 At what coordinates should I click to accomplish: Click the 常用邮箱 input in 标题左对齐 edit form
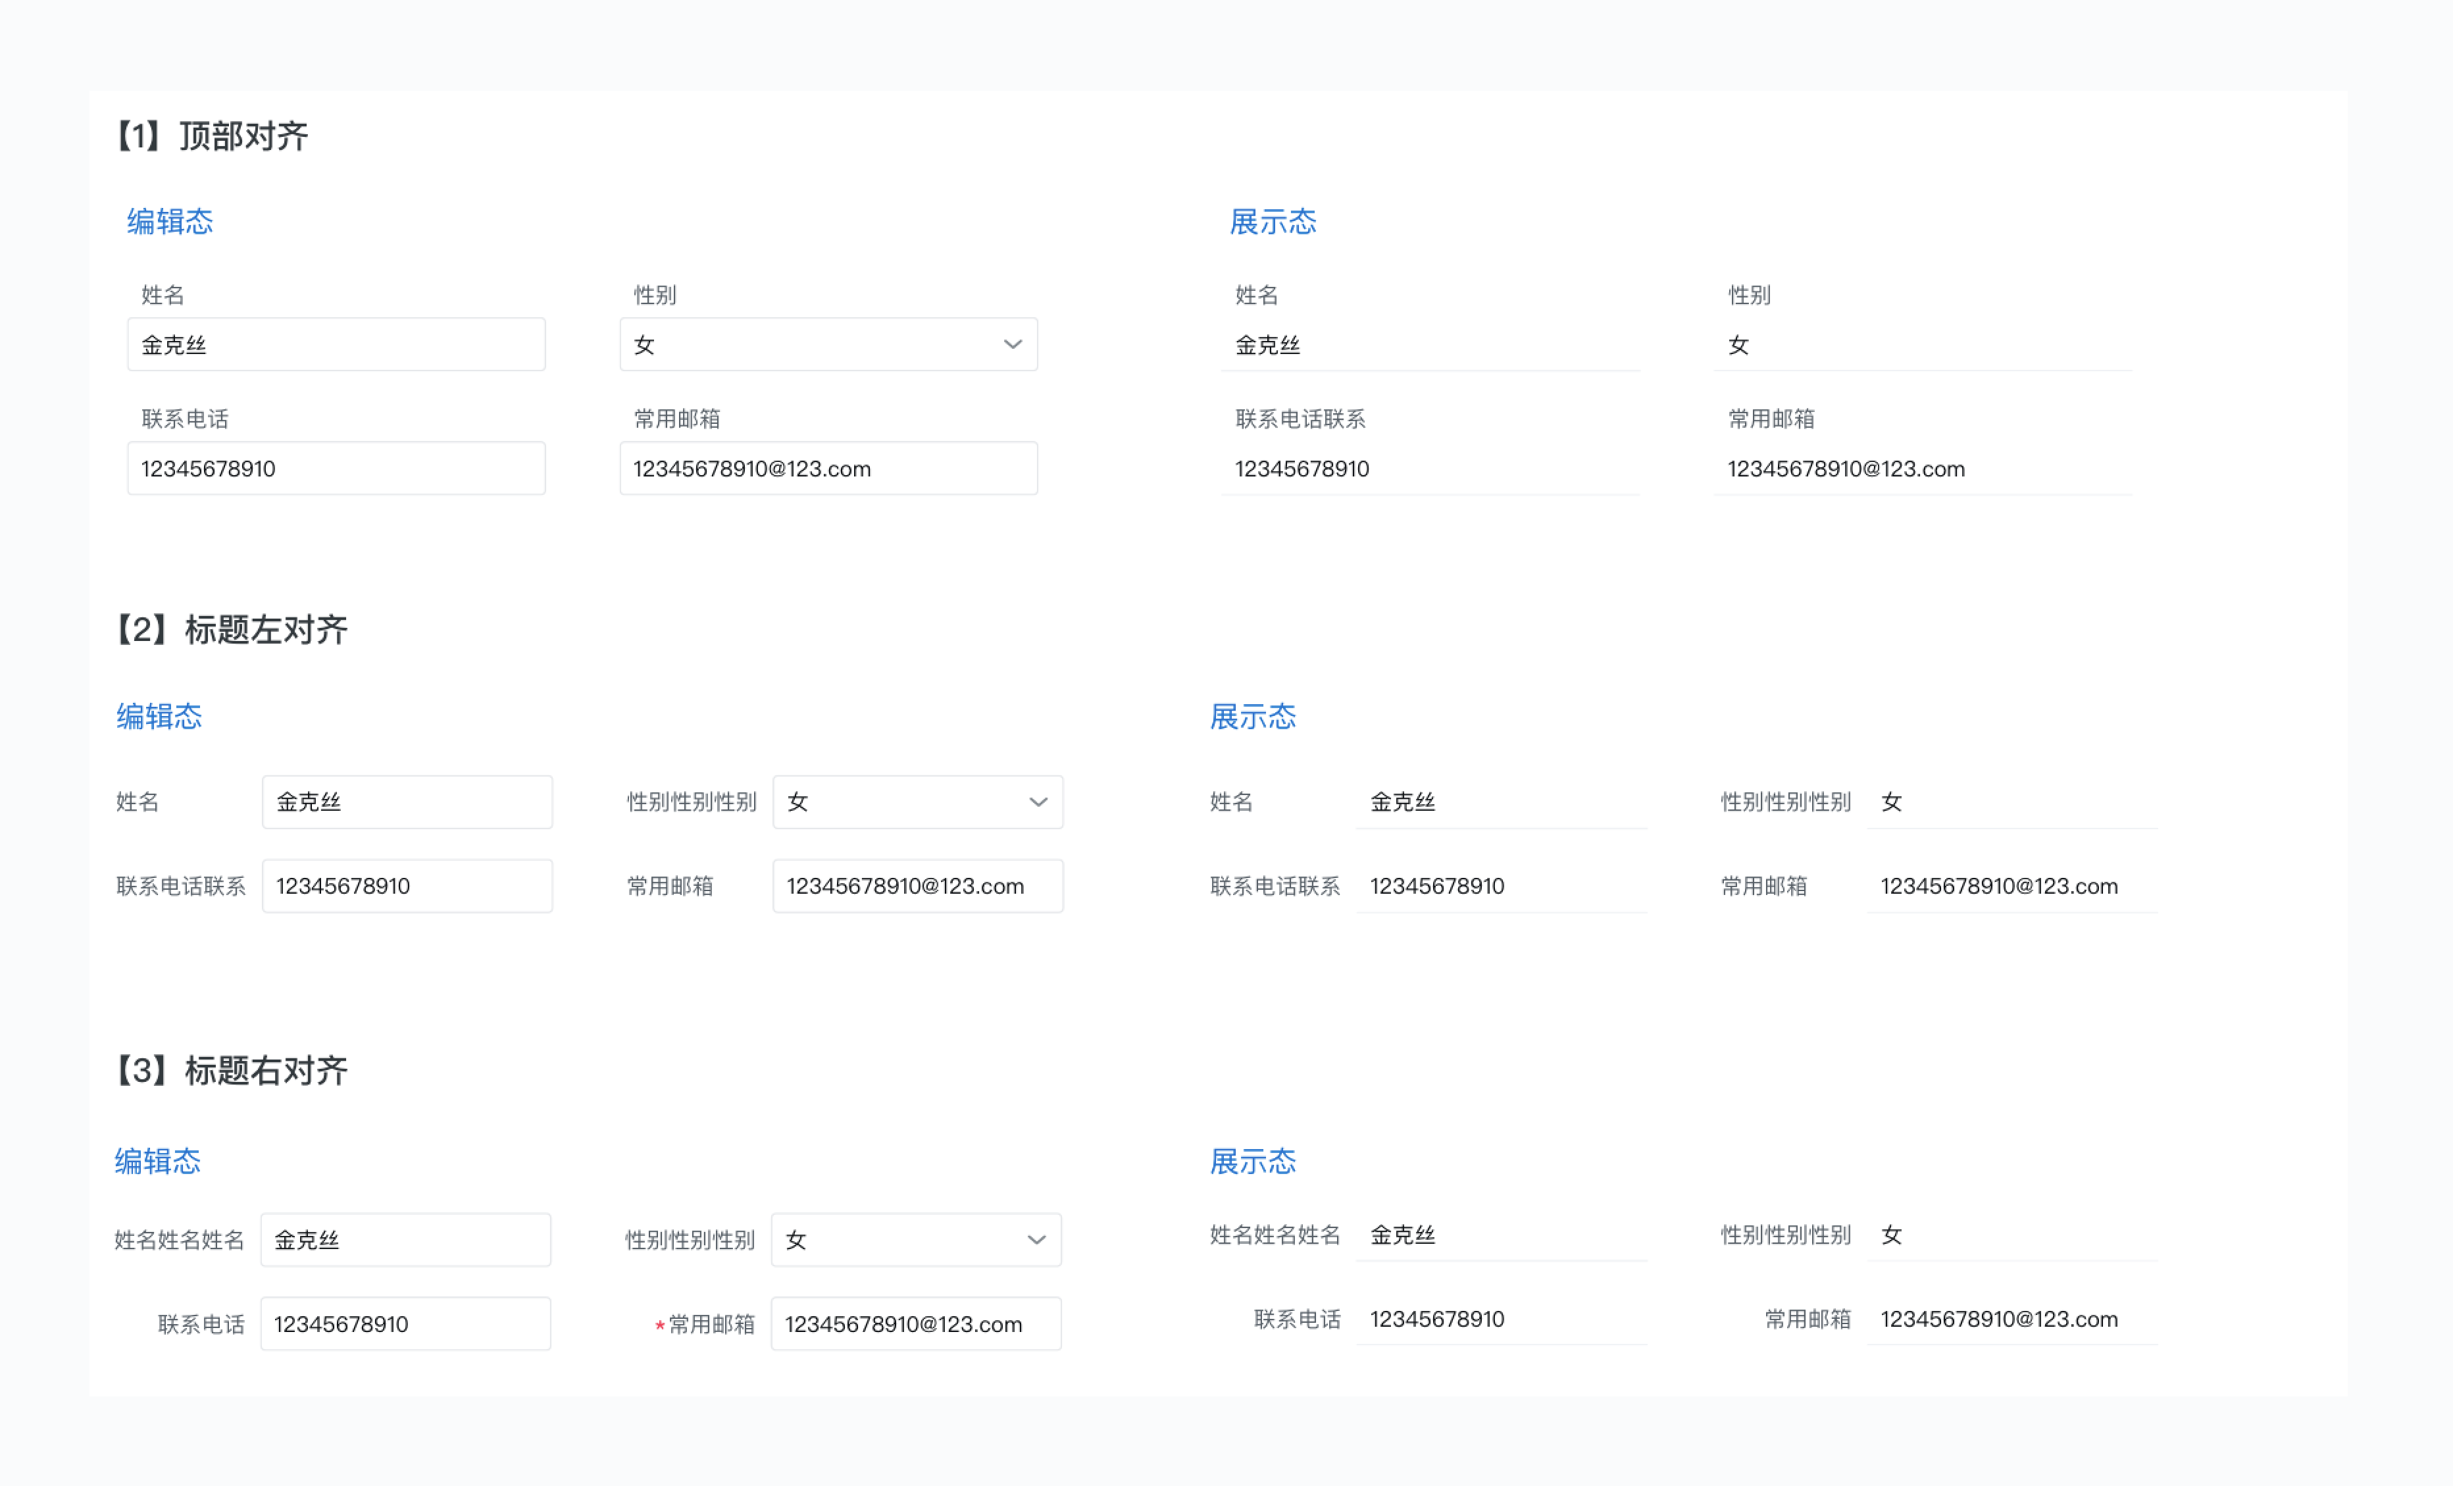(917, 885)
